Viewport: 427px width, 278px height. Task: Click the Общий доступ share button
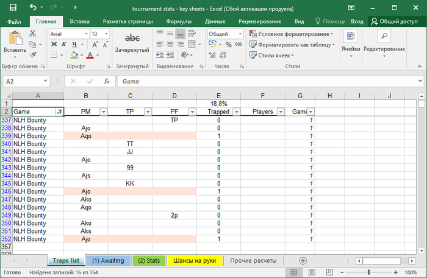point(393,21)
